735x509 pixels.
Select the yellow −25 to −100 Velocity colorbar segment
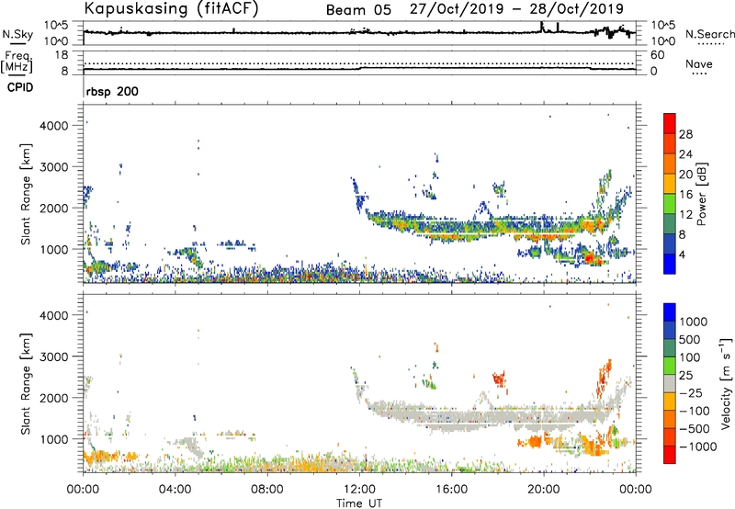670,402
